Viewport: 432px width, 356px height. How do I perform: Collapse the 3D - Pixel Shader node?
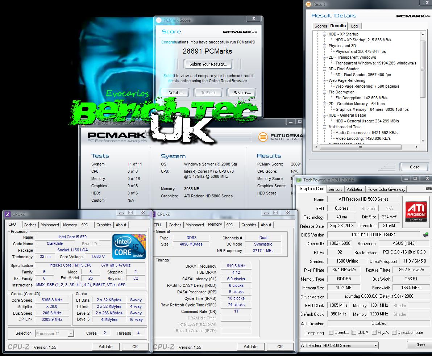click(325, 69)
